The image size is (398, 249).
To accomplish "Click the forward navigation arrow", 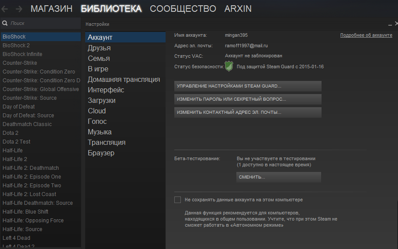I will tap(19, 9).
